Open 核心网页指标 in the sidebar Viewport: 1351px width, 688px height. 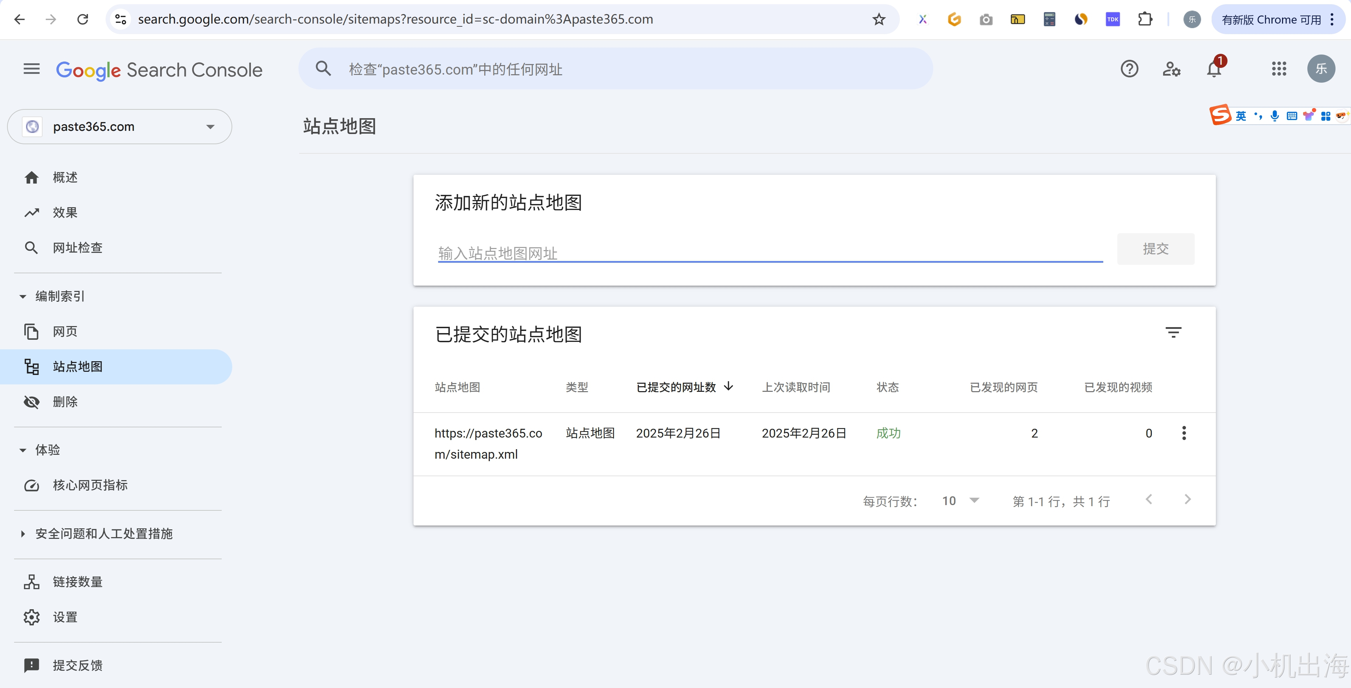[x=90, y=486]
